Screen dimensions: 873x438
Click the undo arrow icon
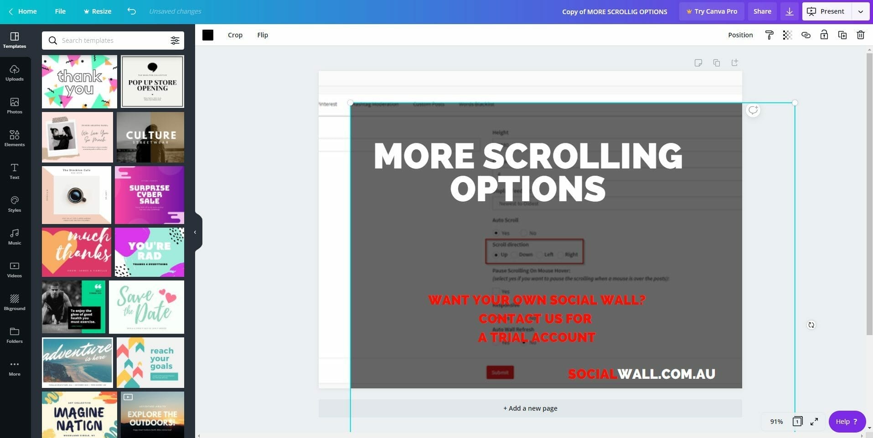131,11
